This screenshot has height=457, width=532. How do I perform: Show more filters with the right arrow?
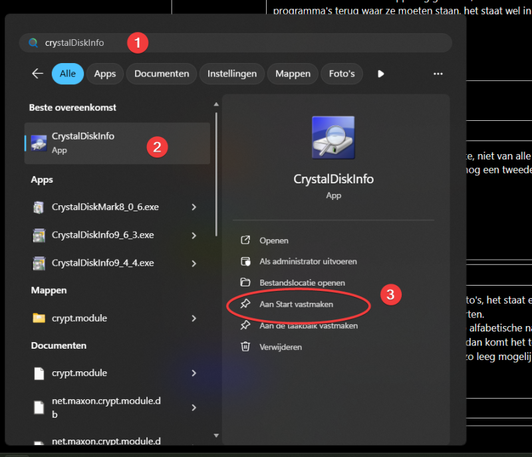pos(381,74)
